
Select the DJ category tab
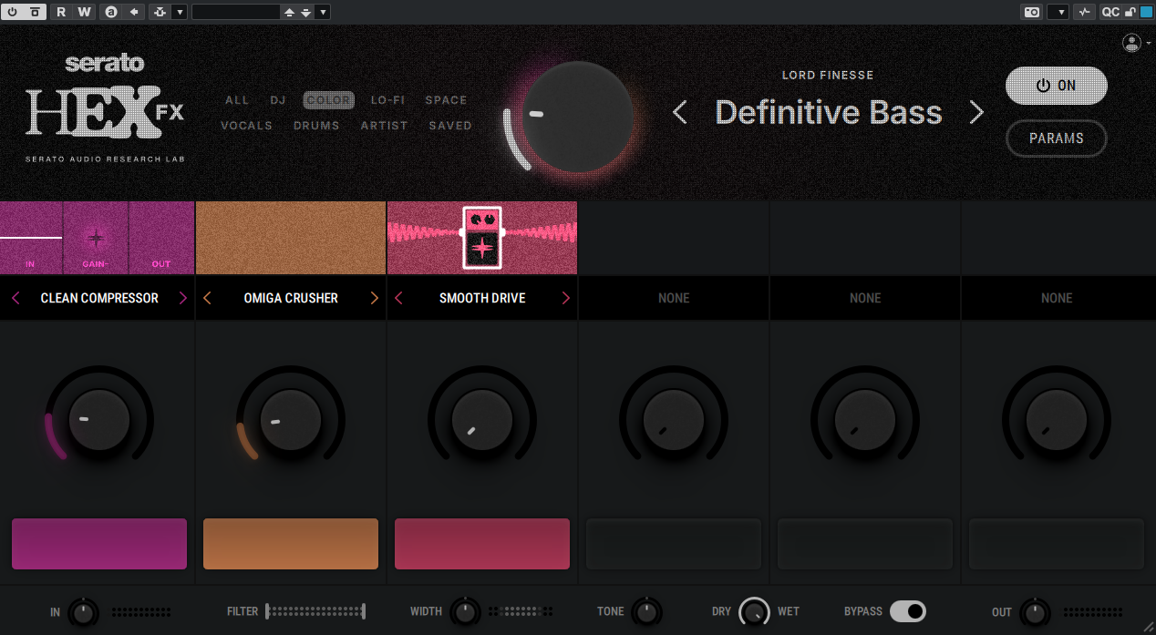click(x=278, y=100)
